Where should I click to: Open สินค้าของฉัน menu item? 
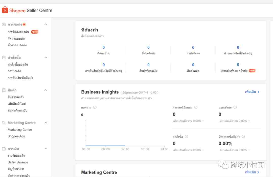click(x=16, y=97)
